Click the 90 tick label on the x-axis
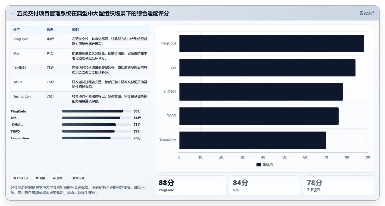The image size is (385, 206). 368,157
